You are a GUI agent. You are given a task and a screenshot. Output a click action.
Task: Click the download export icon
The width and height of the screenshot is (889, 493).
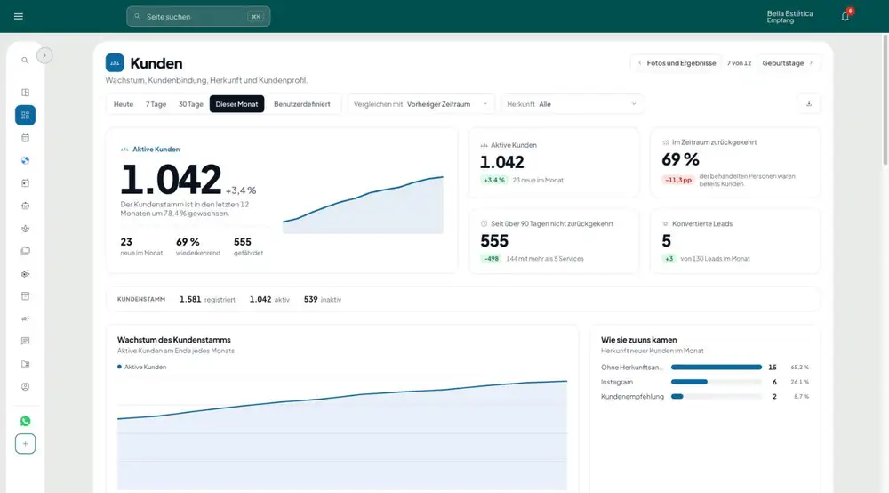809,104
